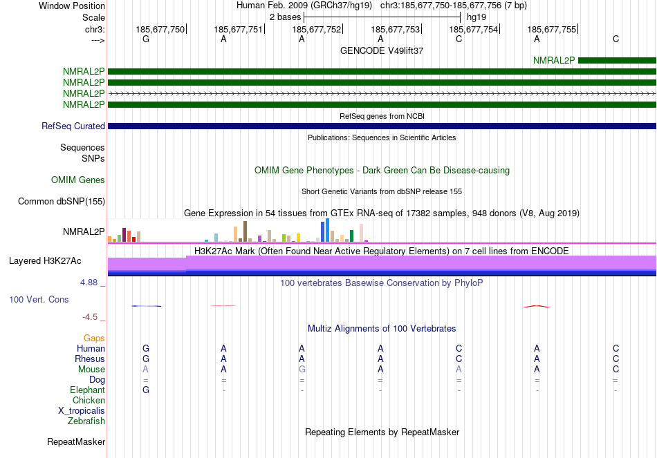657x458 pixels.
Task: Click position label 185,677,751 on the ruler
Action: point(238,29)
